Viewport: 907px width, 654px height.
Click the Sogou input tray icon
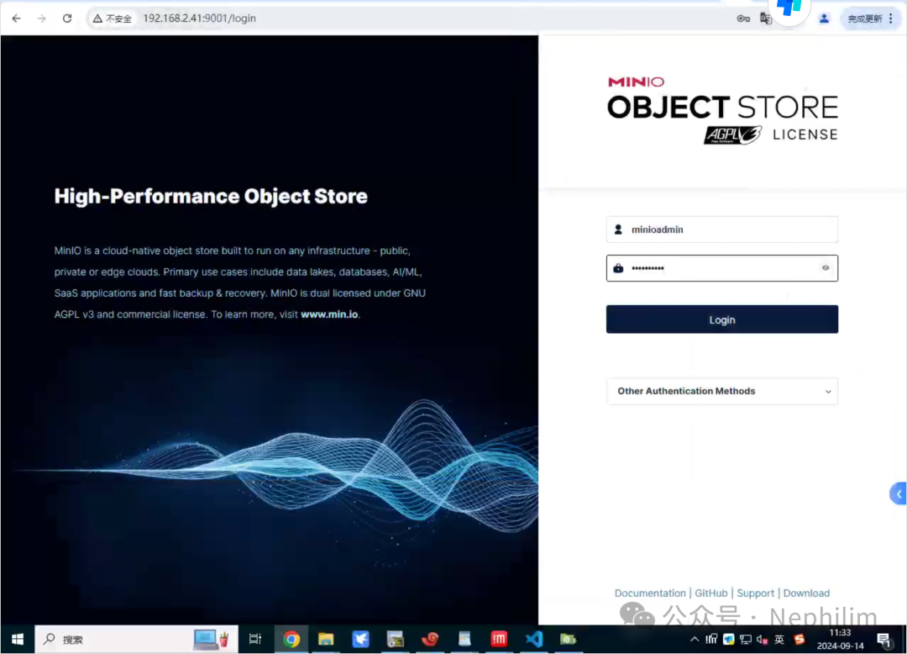pos(800,640)
